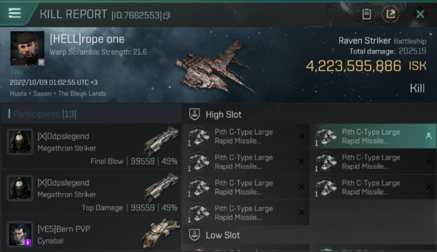
Task: Open rope one pilot portrait
Action: tap(27, 48)
